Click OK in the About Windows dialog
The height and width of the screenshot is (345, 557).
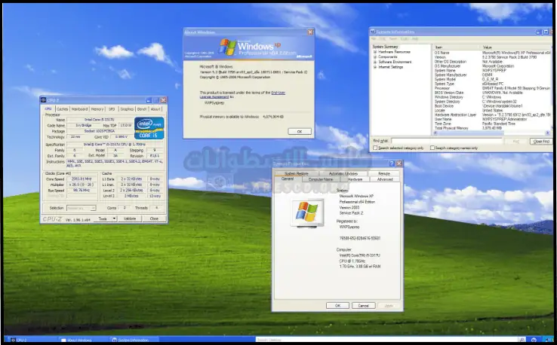point(299,131)
